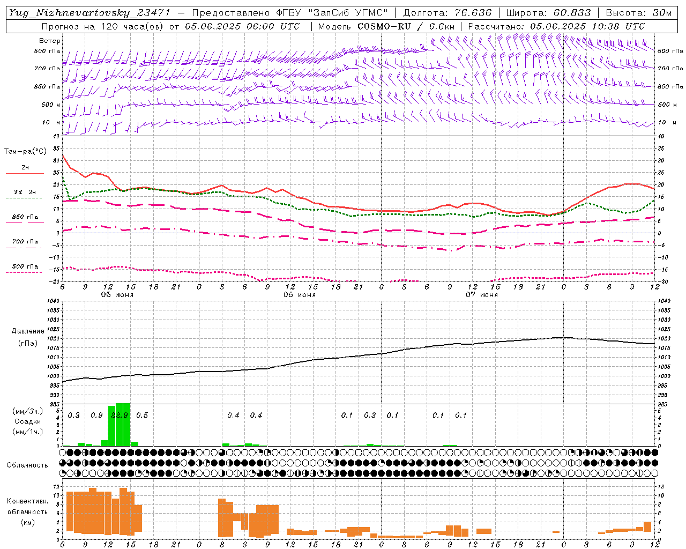The width and height of the screenshot is (686, 549).
Task: Click the (мм/3ч.) precipitation unit label
Action: coord(27,411)
